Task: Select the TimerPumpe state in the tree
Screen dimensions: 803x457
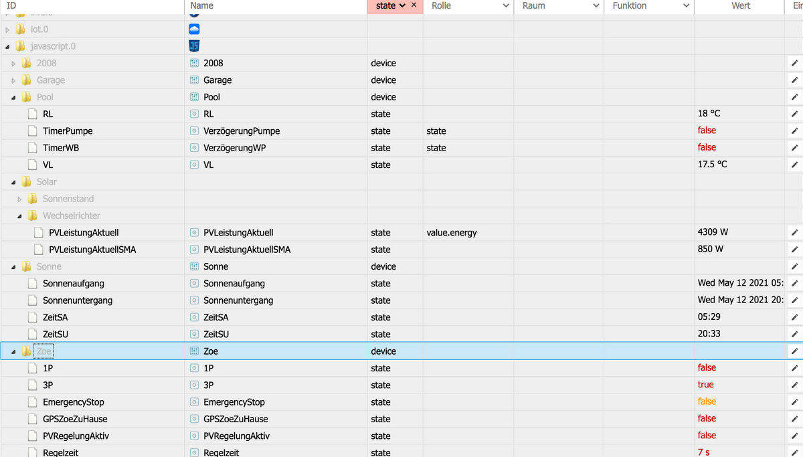Action: (x=68, y=131)
